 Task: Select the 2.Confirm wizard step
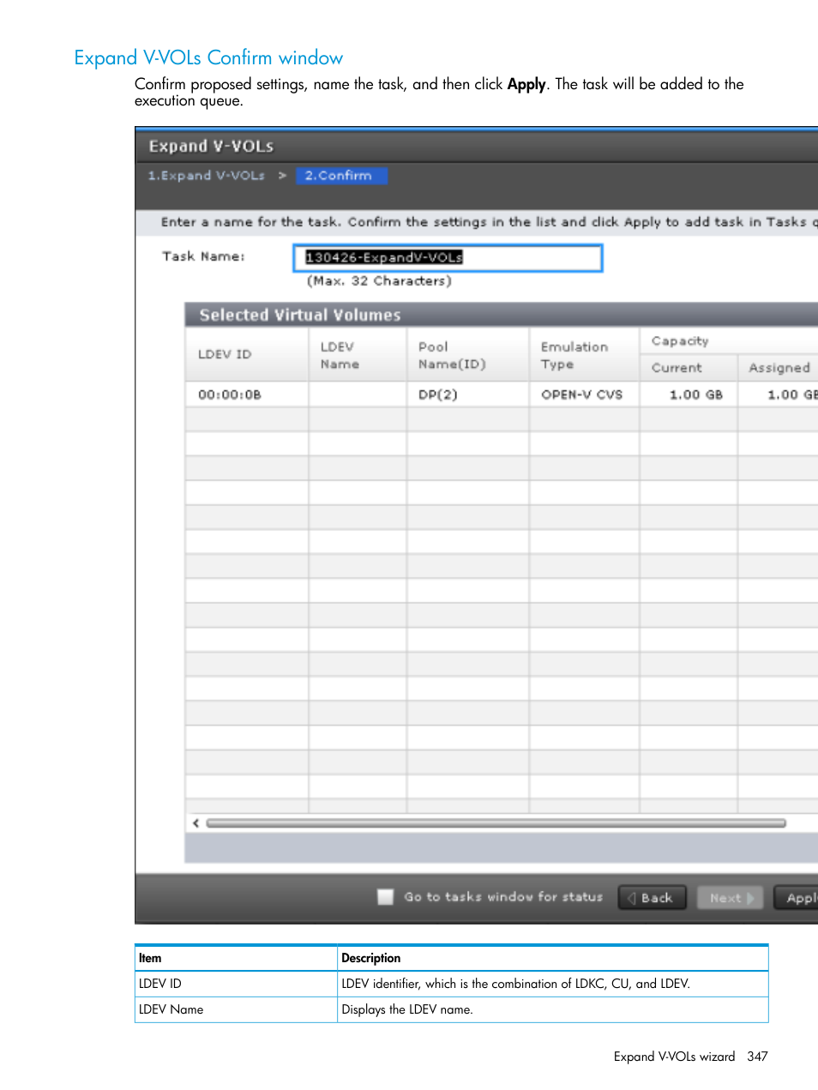tap(341, 176)
